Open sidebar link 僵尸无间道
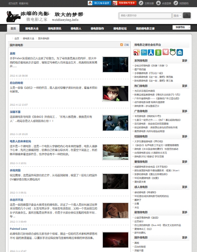 [140, 69]
